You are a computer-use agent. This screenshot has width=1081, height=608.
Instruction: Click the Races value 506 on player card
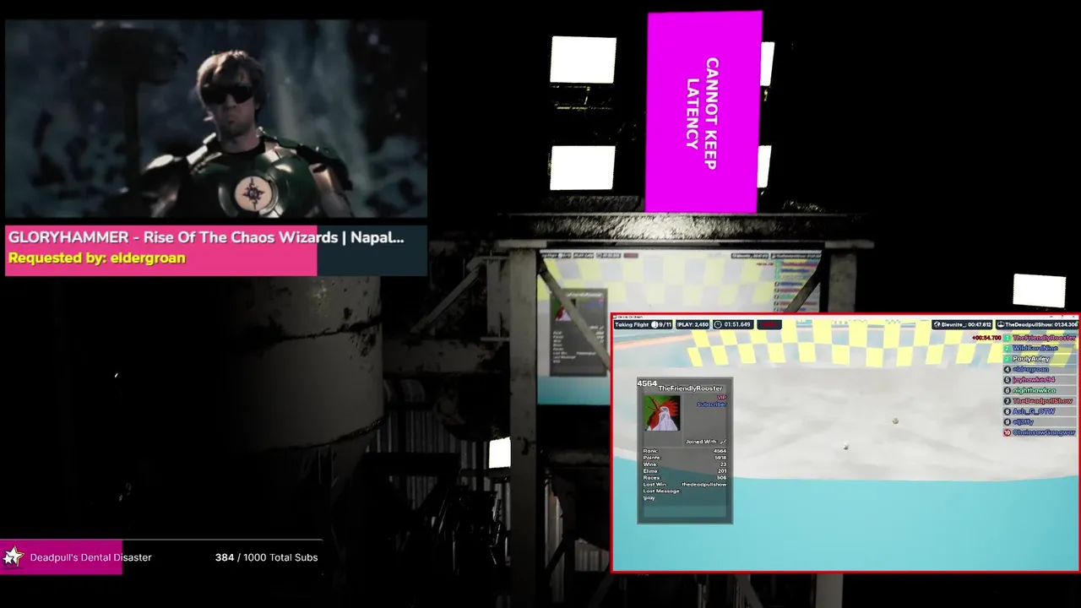point(721,478)
